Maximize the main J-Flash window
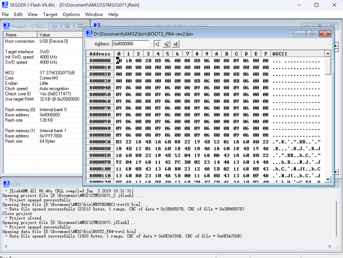The width and height of the screenshot is (343, 258). tap(316, 5)
